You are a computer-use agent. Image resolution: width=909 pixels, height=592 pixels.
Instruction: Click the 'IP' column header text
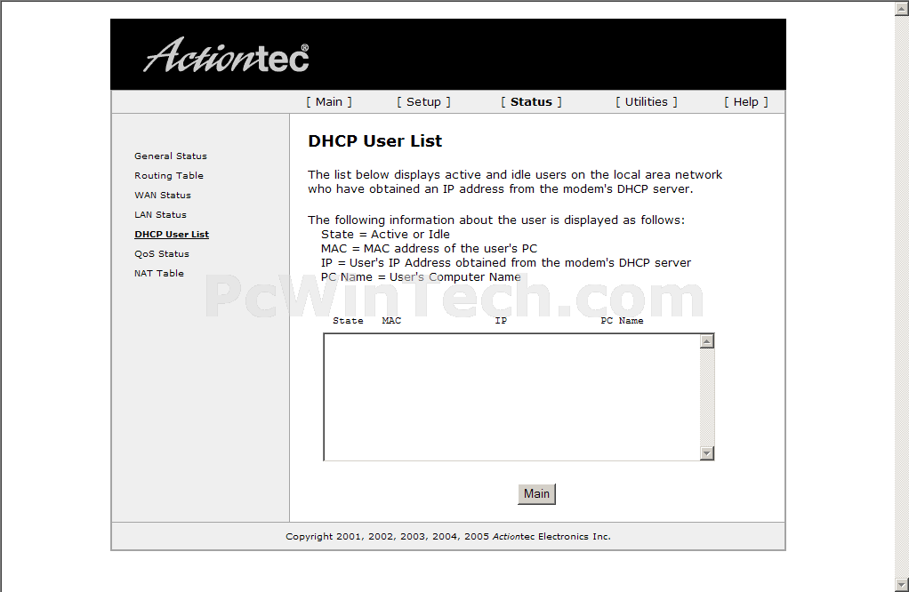click(x=501, y=321)
